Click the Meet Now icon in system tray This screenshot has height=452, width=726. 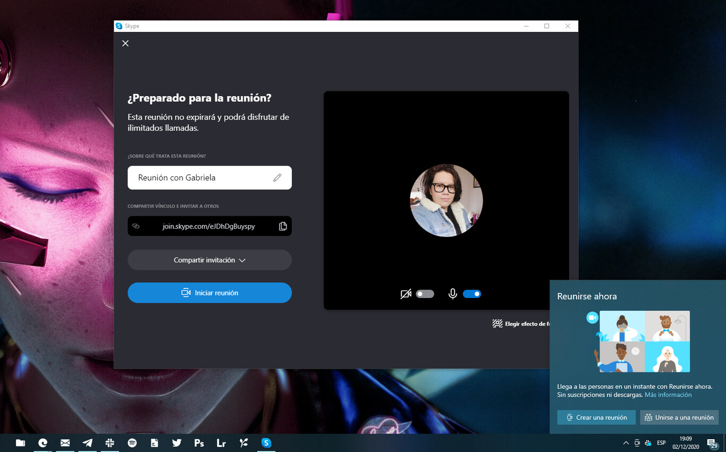(x=637, y=443)
